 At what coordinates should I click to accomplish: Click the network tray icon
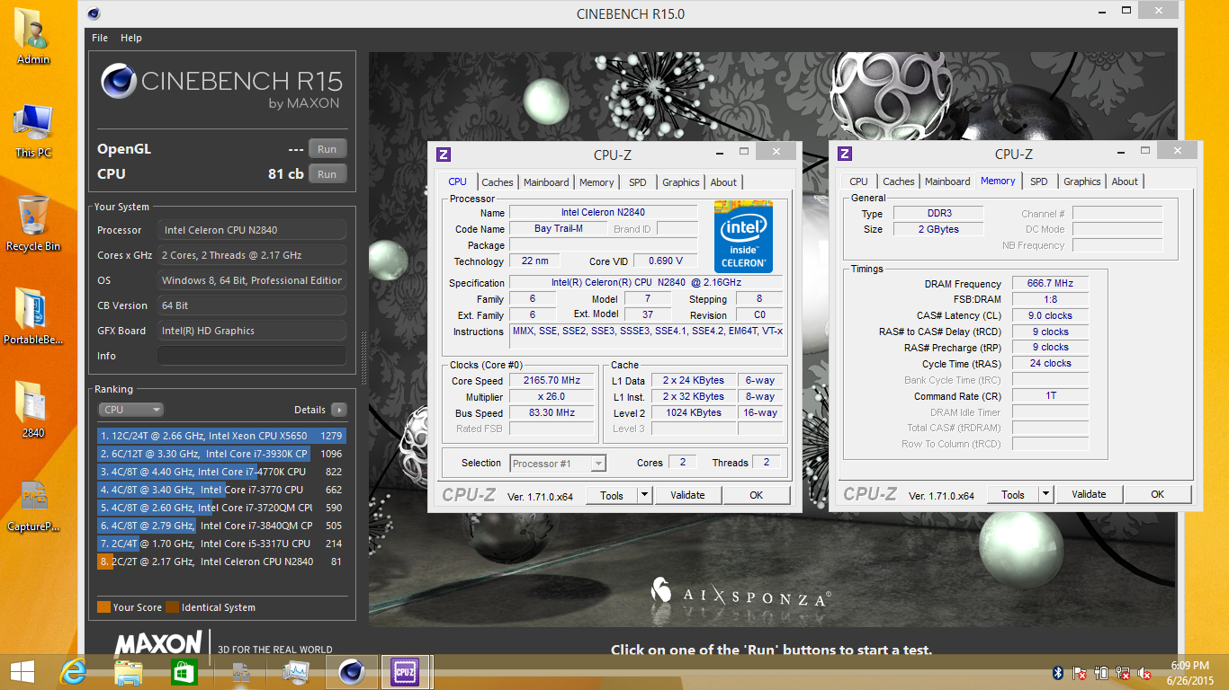coord(1124,673)
